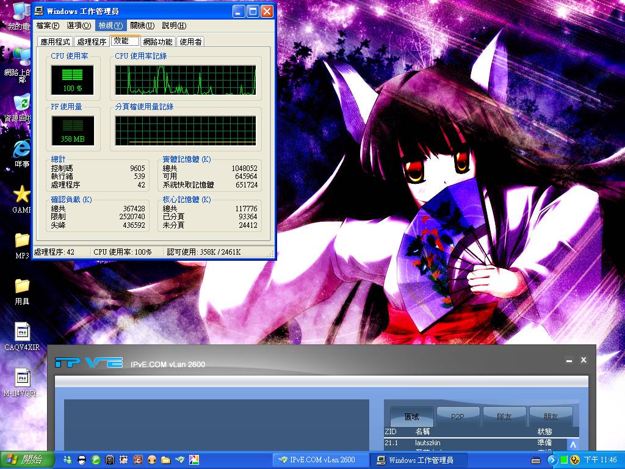The image size is (625, 469).
Task: Expand hidden tray icons with the blue chevron
Action: pos(552,460)
